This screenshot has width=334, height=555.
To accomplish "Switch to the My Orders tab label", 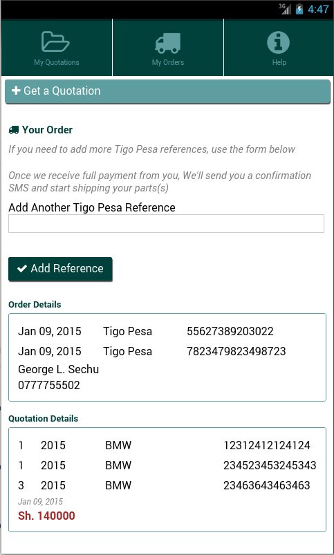I will (168, 62).
